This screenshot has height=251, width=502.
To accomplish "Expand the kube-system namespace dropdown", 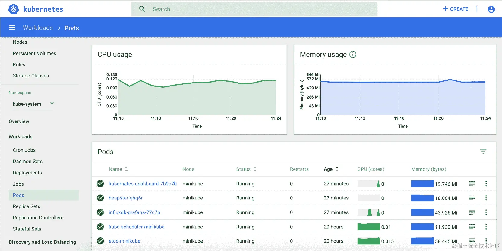I will click(33, 104).
